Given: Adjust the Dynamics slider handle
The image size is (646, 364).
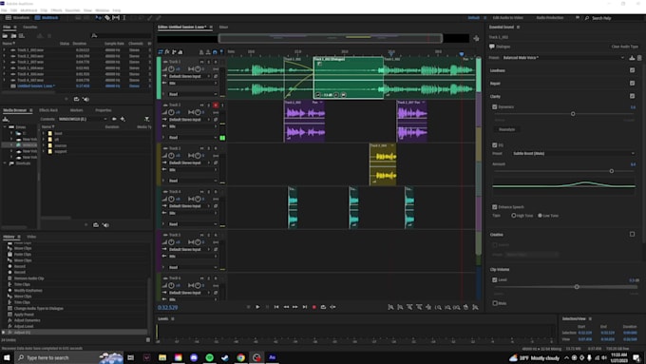Looking at the screenshot, I should 573,114.
